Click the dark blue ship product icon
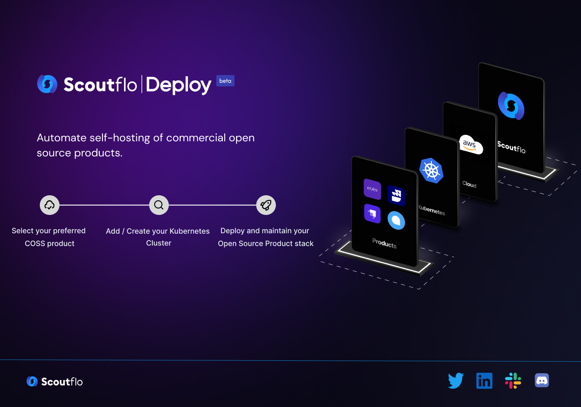This screenshot has width=581, height=407. 396,196
